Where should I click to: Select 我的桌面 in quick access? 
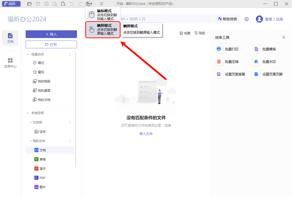click(x=42, y=91)
